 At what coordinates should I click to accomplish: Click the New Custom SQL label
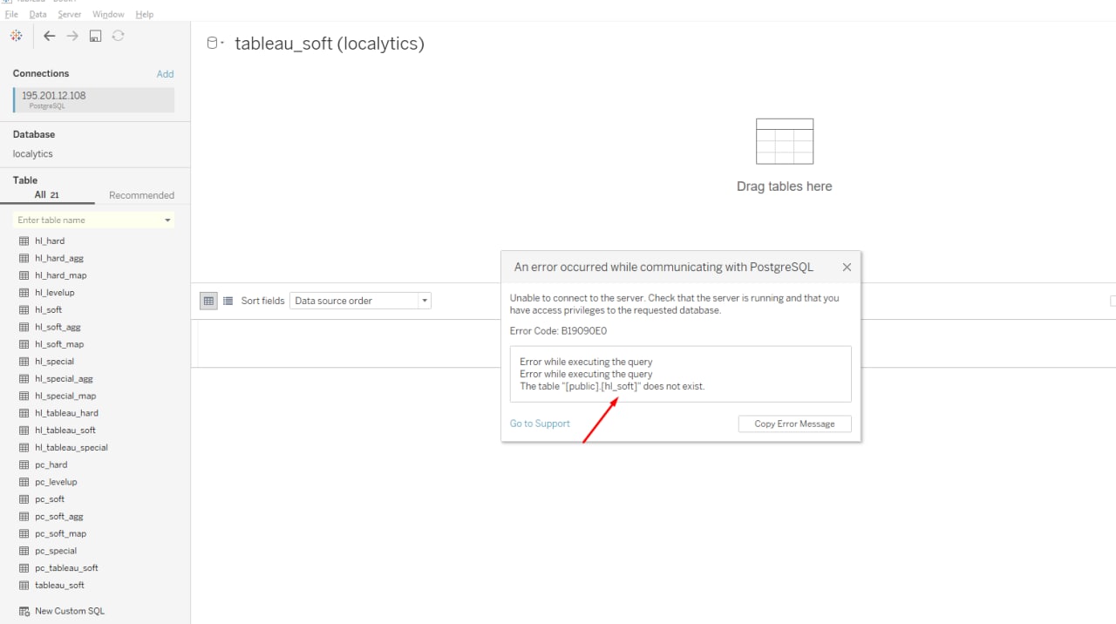tap(70, 611)
